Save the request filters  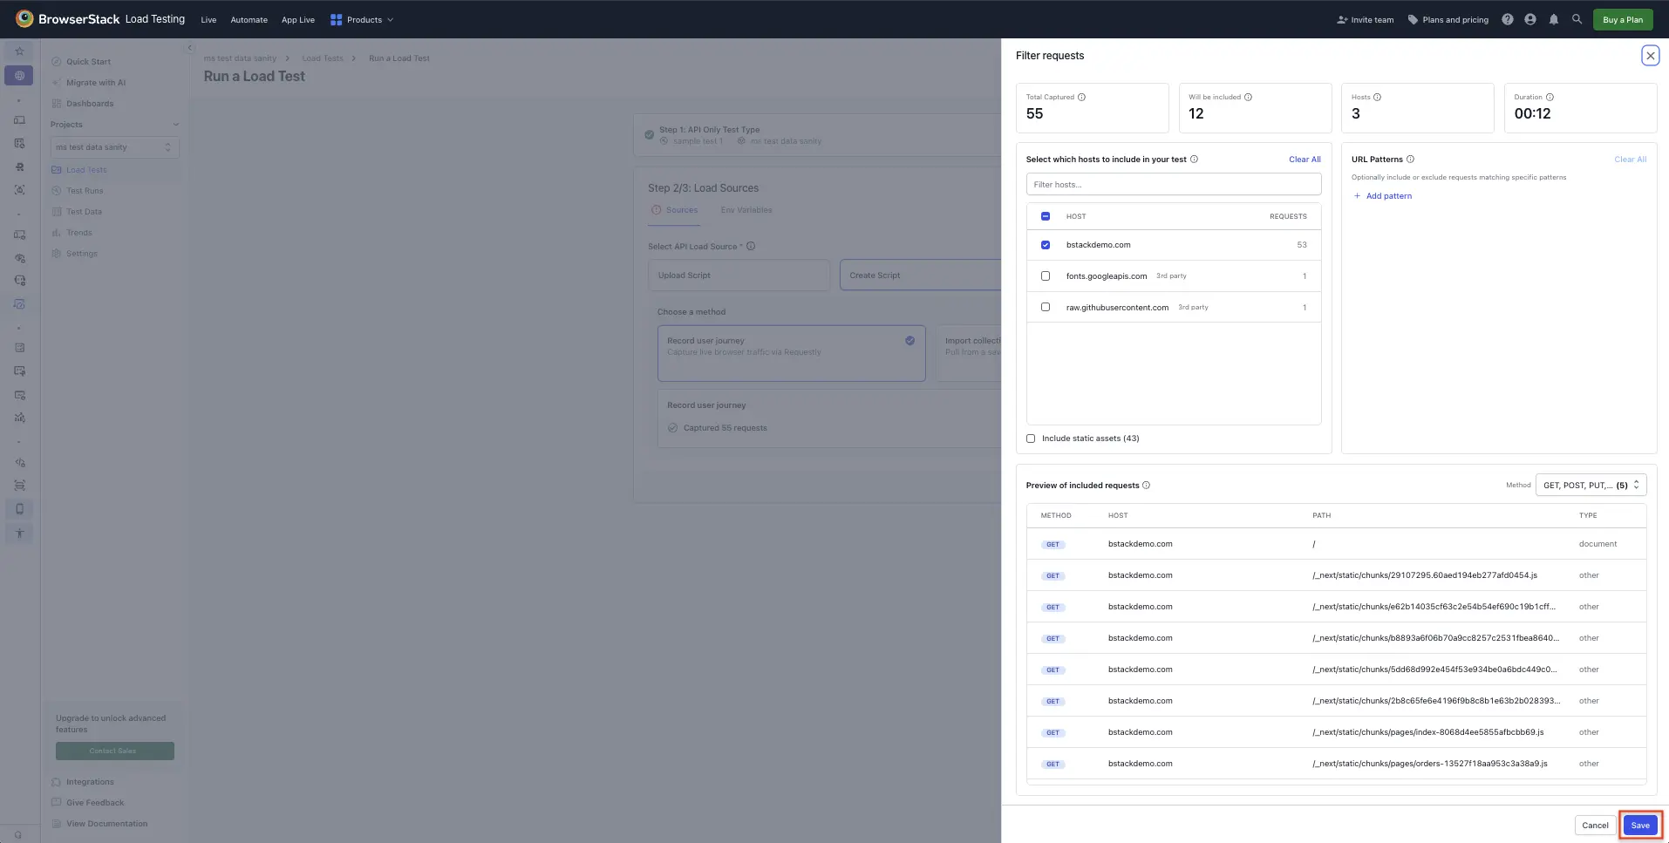pos(1640,826)
